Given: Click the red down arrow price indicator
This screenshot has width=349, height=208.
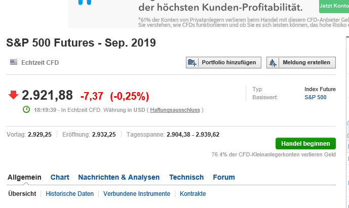Looking at the screenshot, I should [x=13, y=95].
